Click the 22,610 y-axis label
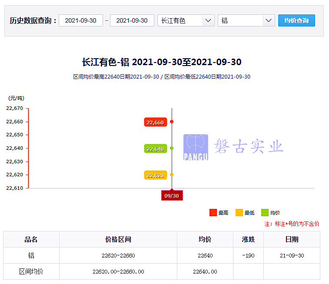This screenshot has width=329, height=284. click(14, 188)
